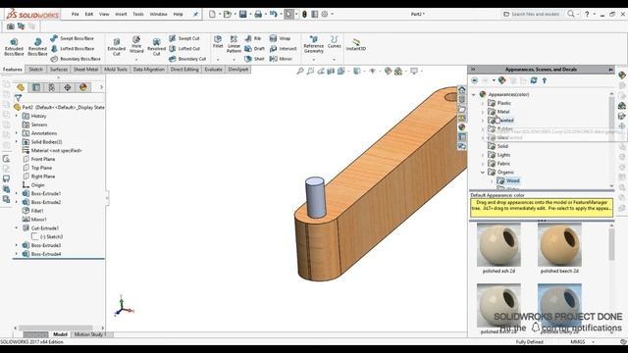Click the Search files and models box
This screenshot has width=628, height=353.
pos(534,14)
